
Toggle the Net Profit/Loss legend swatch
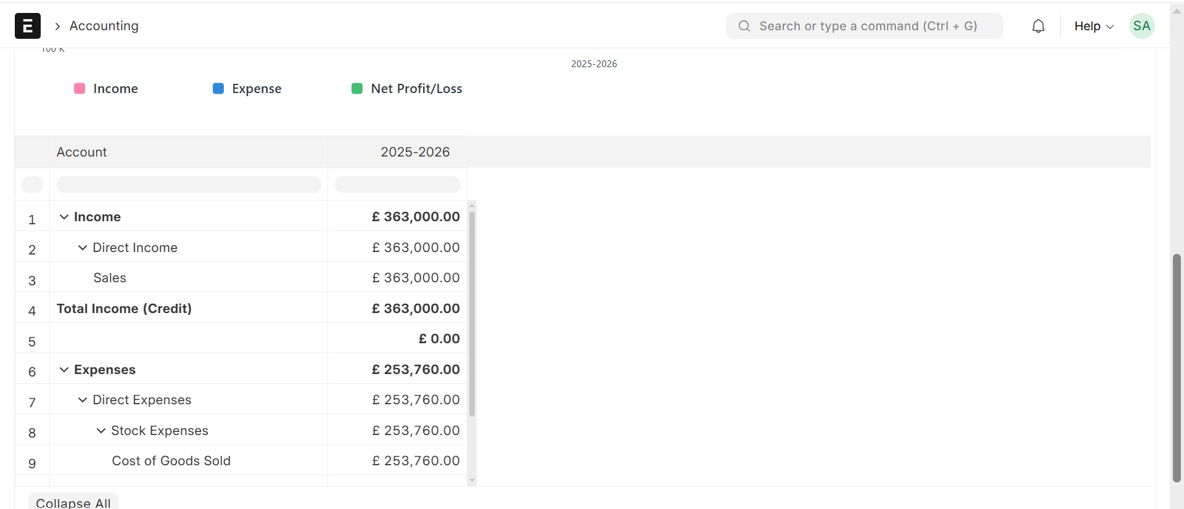357,89
